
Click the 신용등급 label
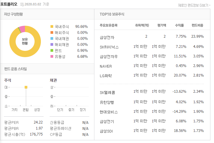(57, 122)
